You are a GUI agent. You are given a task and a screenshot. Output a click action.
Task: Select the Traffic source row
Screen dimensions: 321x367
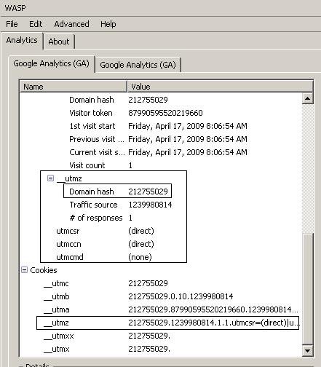click(x=161, y=205)
